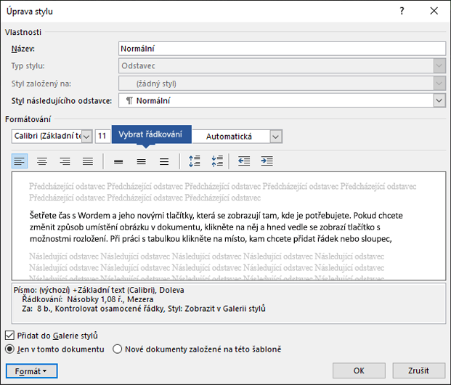This screenshot has width=451, height=385.
Task: Decrease paragraph spacing
Action: point(217,161)
